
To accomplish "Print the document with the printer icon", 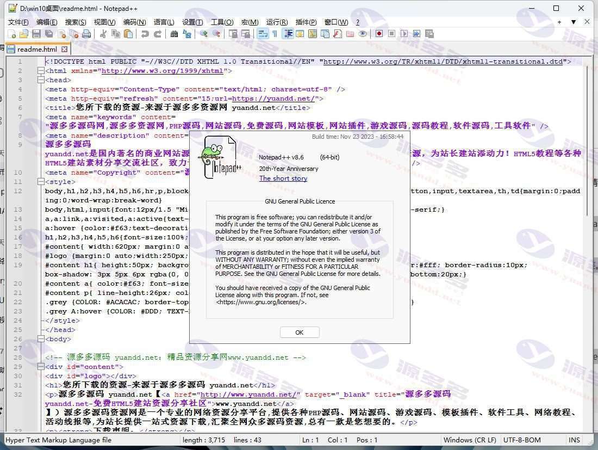I will (x=86, y=34).
